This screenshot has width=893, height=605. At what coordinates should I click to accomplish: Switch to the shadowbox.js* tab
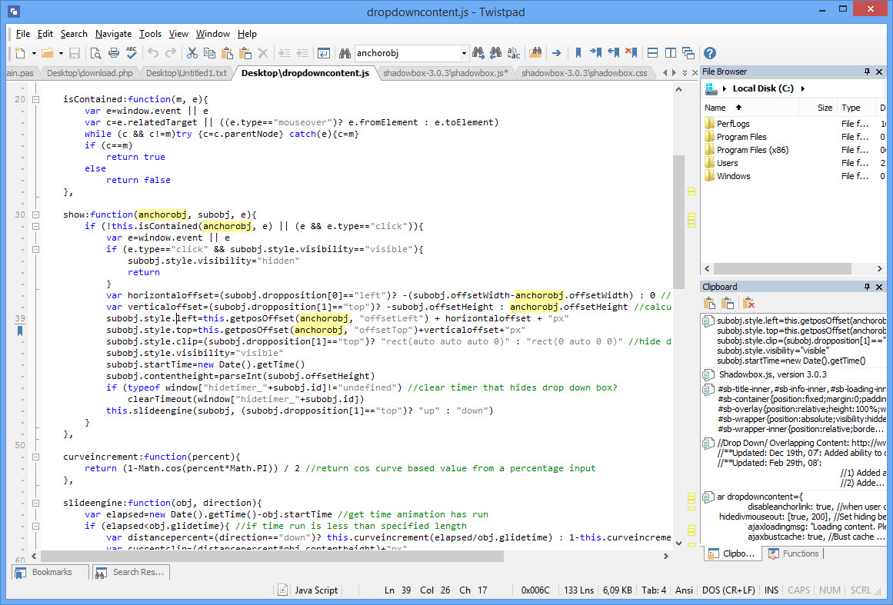point(445,73)
